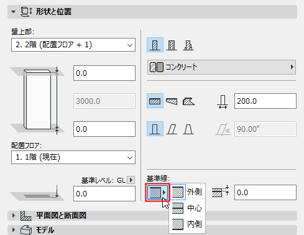Select the straight wall geometry icon
The image size is (304, 235).
pos(155,101)
